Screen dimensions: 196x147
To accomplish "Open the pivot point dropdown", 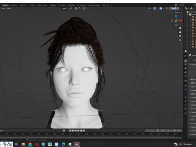I will [72, 9].
